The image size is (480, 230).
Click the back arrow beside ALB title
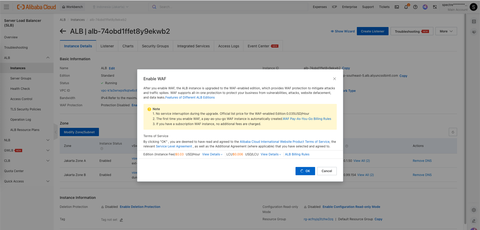(x=63, y=31)
